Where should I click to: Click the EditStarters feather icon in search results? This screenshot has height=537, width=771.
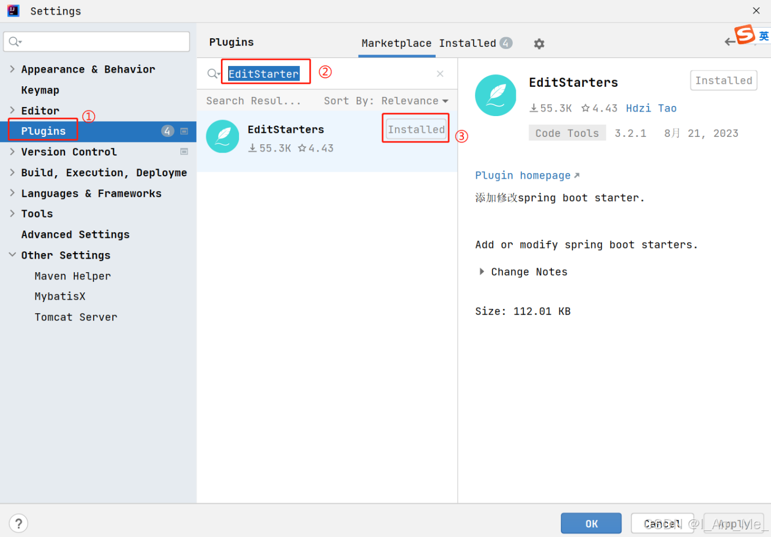click(x=223, y=136)
